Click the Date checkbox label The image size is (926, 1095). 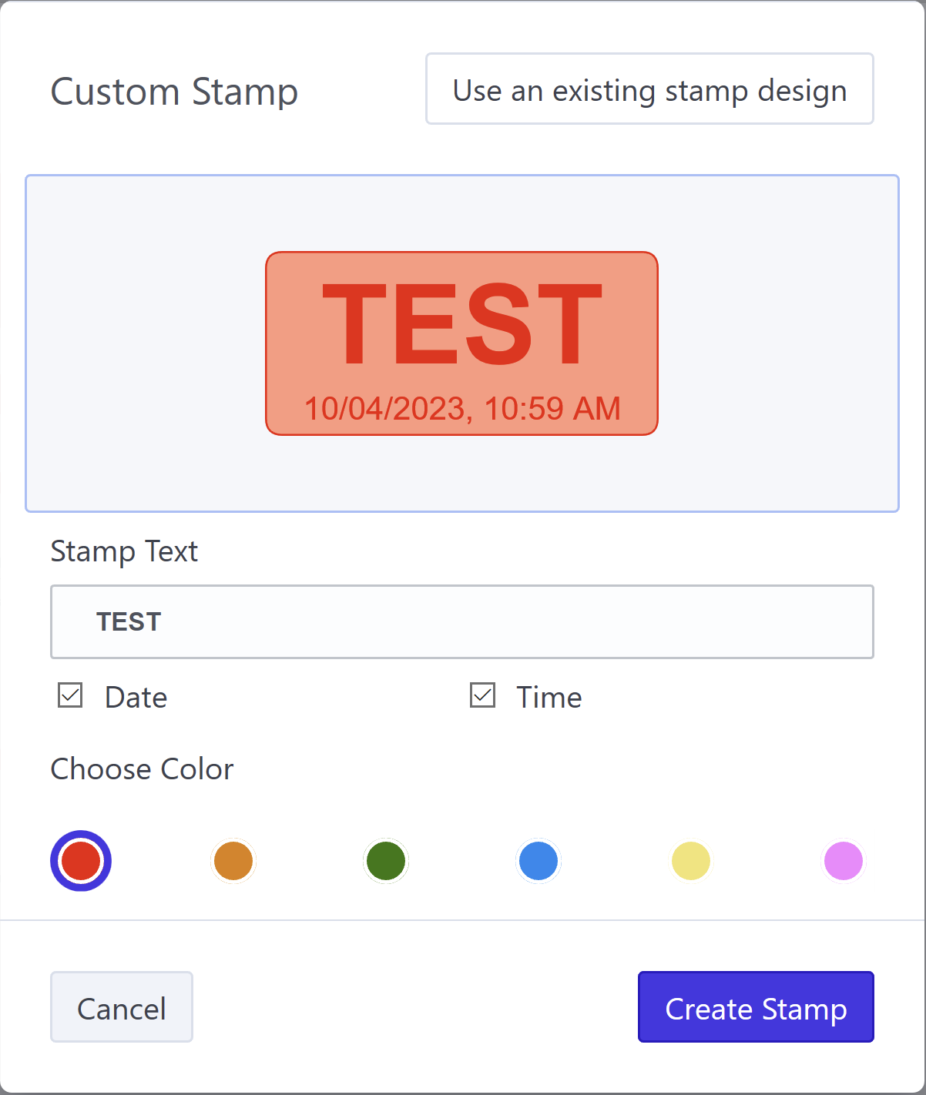(x=136, y=698)
